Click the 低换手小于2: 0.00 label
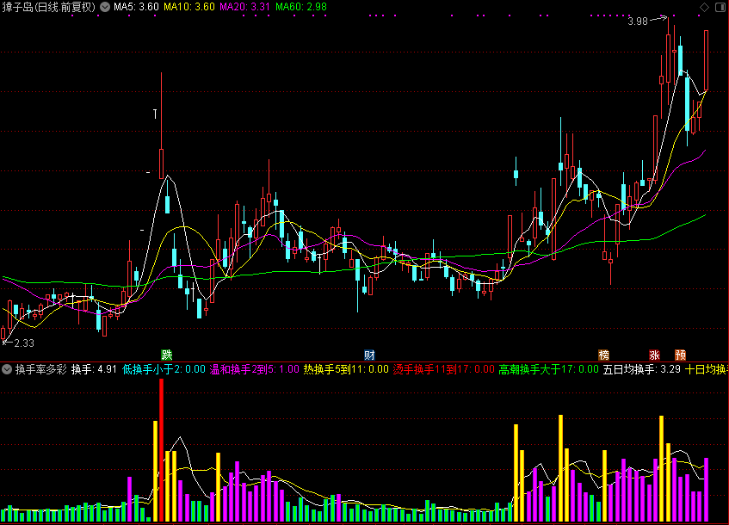This screenshot has height=525, width=729. pyautogui.click(x=164, y=370)
